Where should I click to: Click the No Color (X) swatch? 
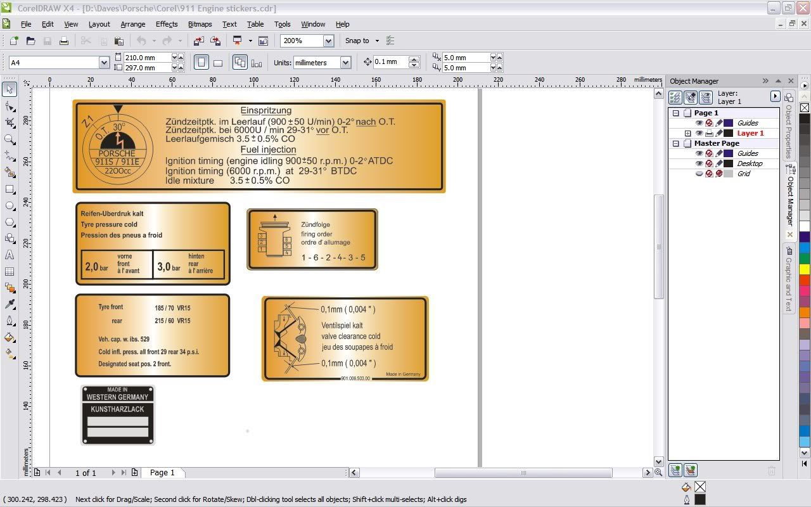[x=804, y=108]
